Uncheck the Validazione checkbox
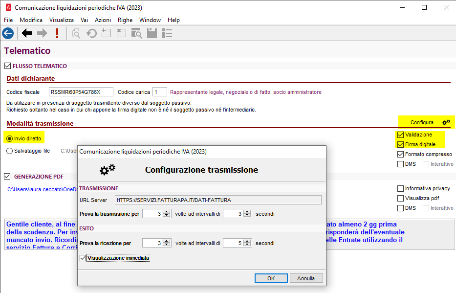456x293 pixels. (x=400, y=135)
